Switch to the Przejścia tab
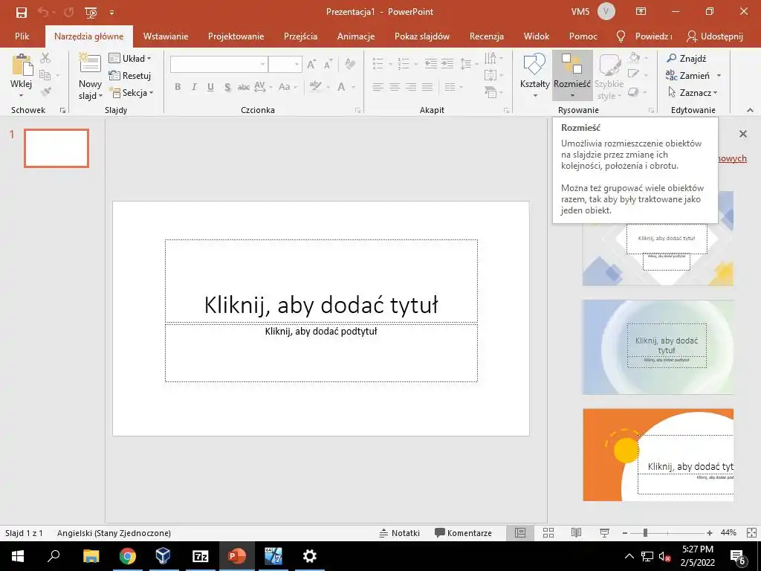Screen dimensions: 761x571 coord(300,36)
